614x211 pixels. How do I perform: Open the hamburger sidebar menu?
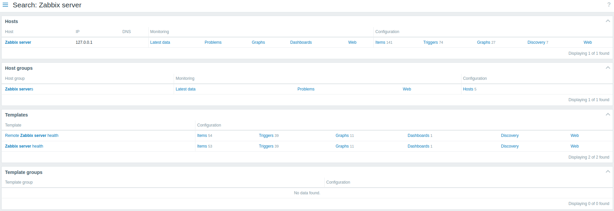pyautogui.click(x=5, y=5)
